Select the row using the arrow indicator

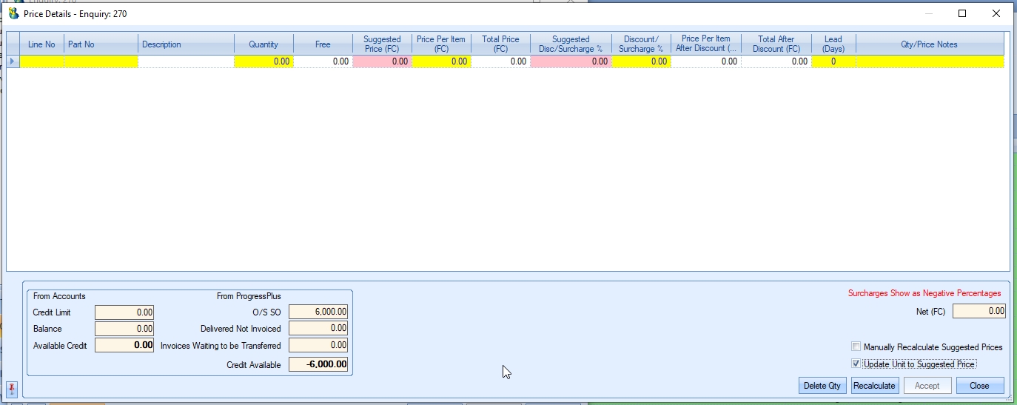coord(13,61)
